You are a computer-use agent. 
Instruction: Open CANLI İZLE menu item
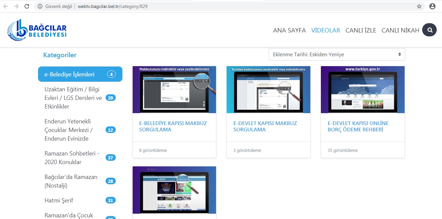(x=361, y=30)
